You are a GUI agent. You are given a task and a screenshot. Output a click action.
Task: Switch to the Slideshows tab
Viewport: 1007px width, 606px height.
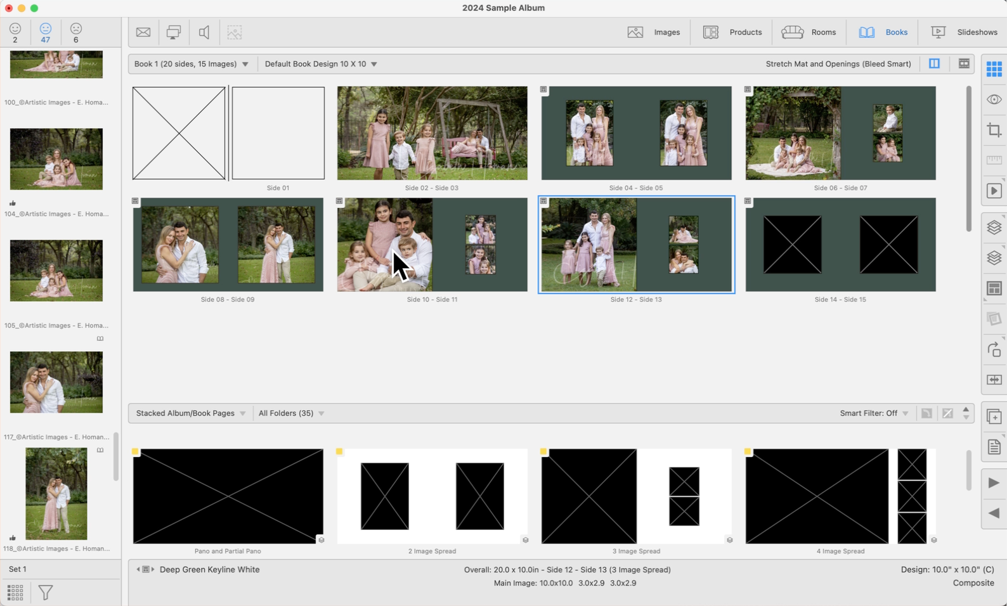(x=964, y=32)
